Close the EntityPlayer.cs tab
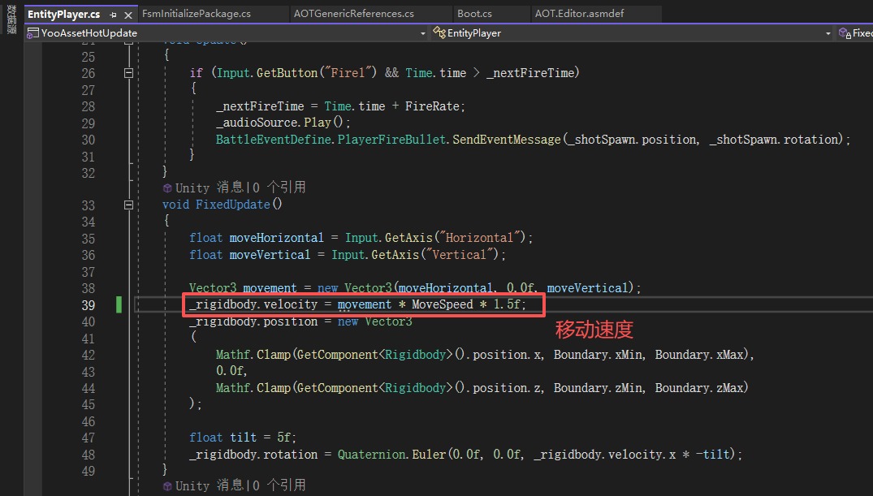 (x=128, y=15)
